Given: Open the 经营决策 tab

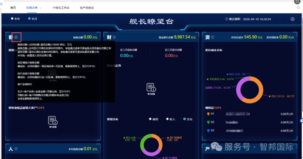Looking at the screenshot, I should click(x=32, y=8).
